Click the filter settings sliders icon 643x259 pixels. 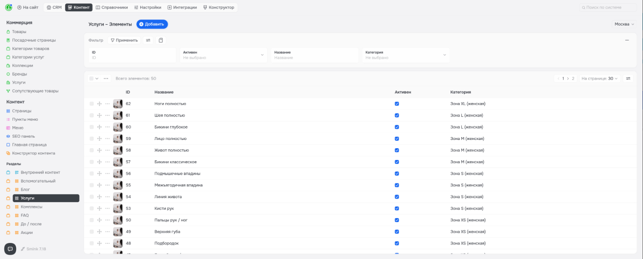[148, 40]
